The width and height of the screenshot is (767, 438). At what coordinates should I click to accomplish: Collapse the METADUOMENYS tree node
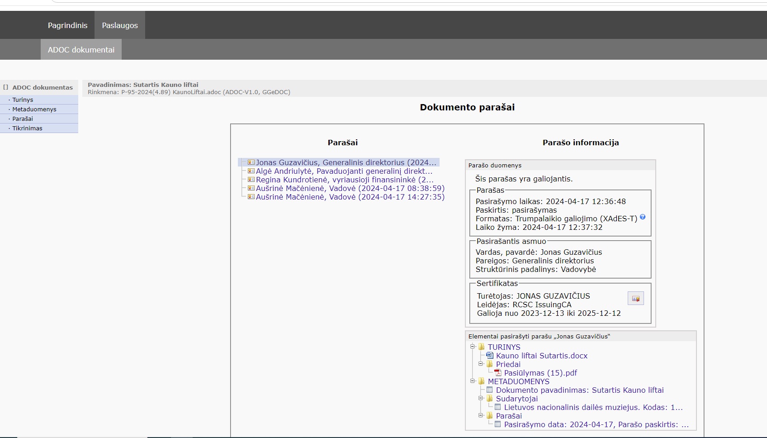pyautogui.click(x=473, y=381)
